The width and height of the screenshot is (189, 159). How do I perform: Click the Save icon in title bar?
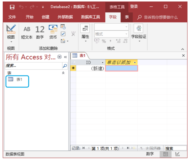click(12, 7)
